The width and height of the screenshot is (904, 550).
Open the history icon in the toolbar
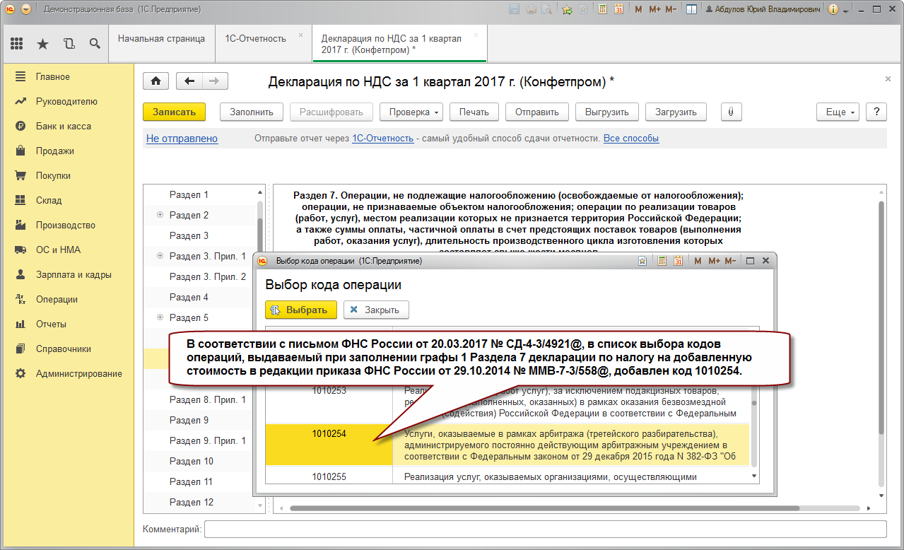(x=69, y=44)
